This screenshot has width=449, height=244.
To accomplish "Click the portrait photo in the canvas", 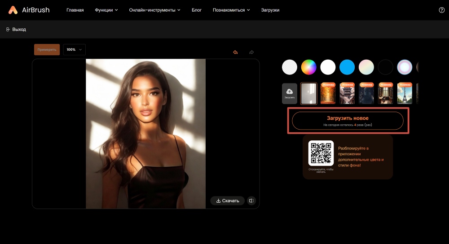I will pos(146,134).
